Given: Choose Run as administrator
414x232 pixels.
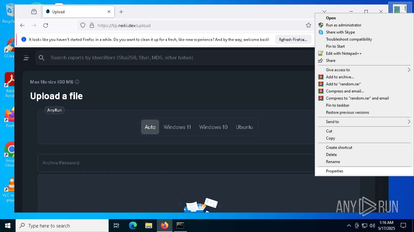Looking at the screenshot, I should click(x=364, y=25).
